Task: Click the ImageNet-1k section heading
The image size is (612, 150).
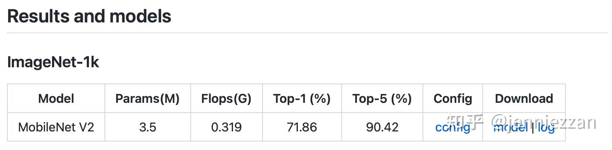Action: tap(53, 62)
